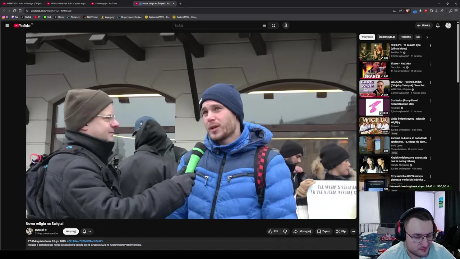Reload the page
460x259 pixels.
click(14, 11)
